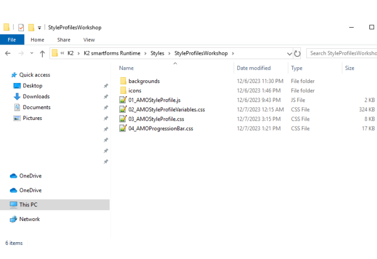Open the address bar history dropdown
This screenshot has width=377, height=259.
290,54
